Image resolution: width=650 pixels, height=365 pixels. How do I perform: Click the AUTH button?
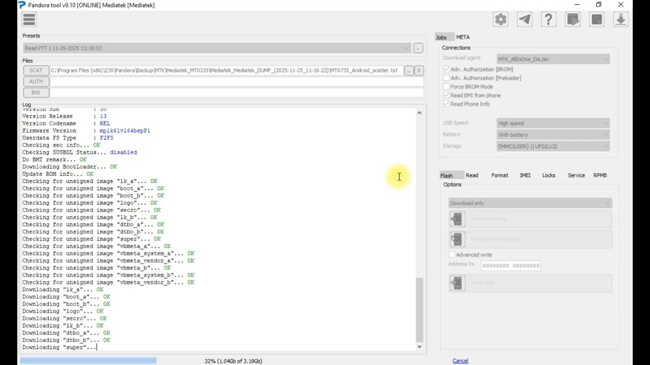click(36, 82)
